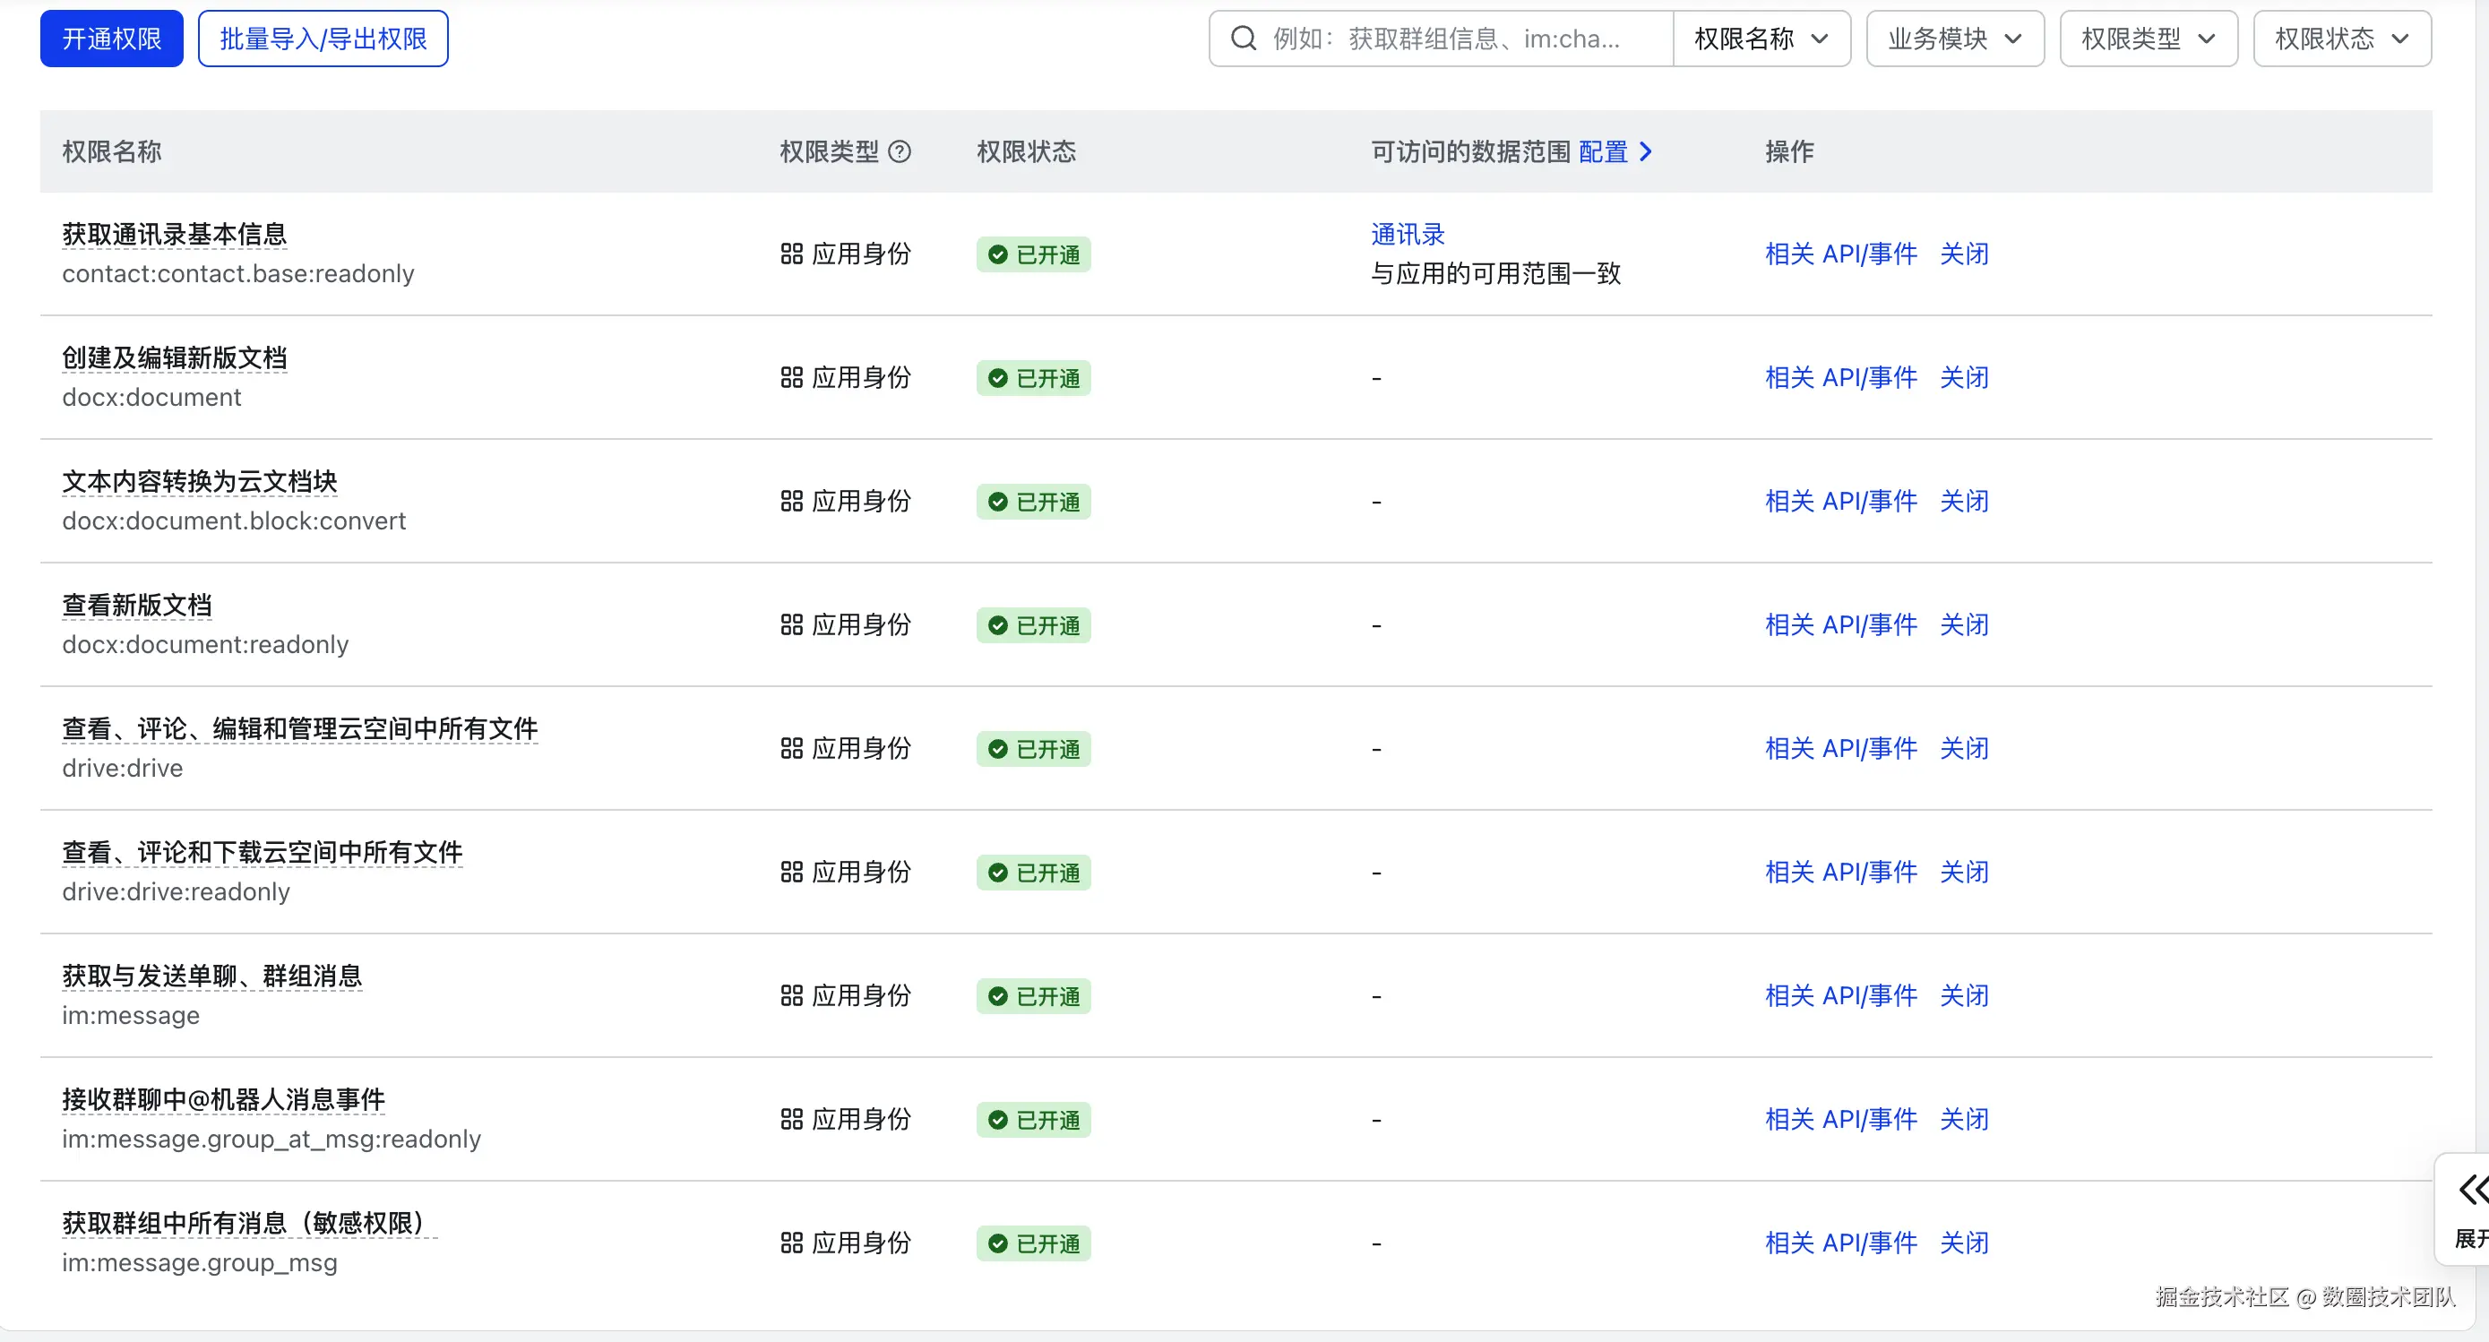Viewport: 2489px width, 1342px height.
Task: Open 相关 API/事件 for drive:drive:readonly
Action: (x=1839, y=873)
